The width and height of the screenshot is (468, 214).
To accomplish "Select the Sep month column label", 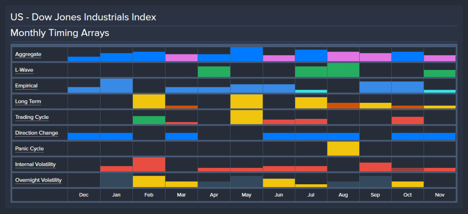I will (x=375, y=195).
